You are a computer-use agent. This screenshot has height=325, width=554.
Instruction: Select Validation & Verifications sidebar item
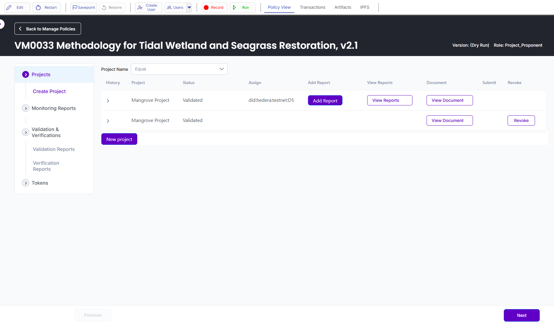tap(46, 132)
